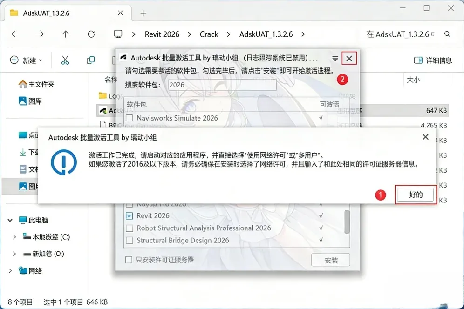Click the search magnifier icon in Explorer

coord(447,34)
